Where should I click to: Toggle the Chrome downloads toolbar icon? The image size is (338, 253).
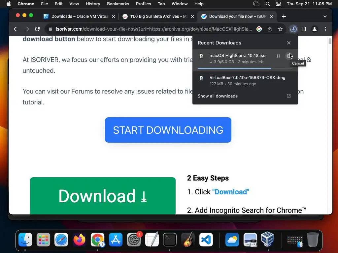[293, 29]
